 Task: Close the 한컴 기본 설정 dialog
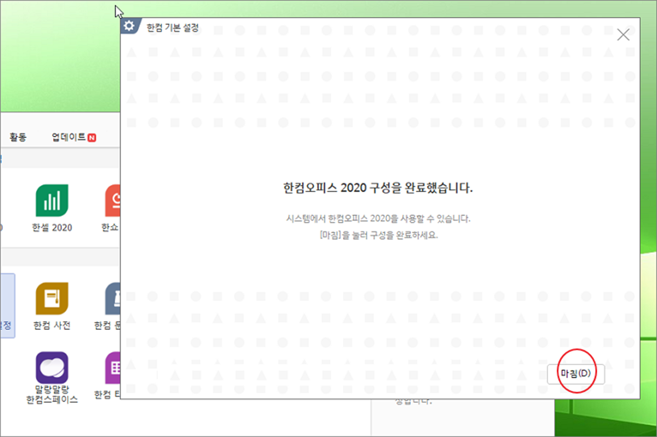click(x=623, y=35)
